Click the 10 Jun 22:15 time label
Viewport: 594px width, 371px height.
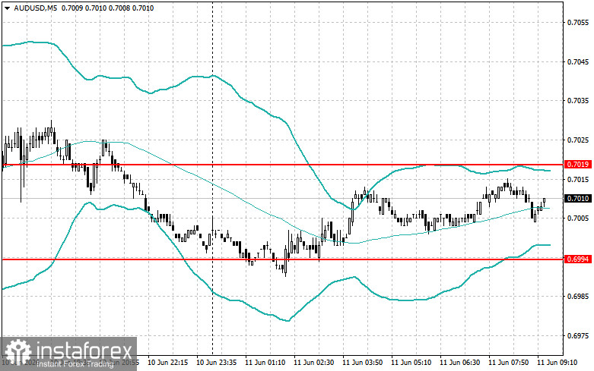[168, 363]
